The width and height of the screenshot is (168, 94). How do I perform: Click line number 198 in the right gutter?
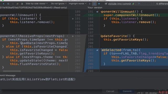91,36
